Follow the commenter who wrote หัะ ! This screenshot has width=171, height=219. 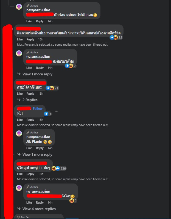coord(38,108)
